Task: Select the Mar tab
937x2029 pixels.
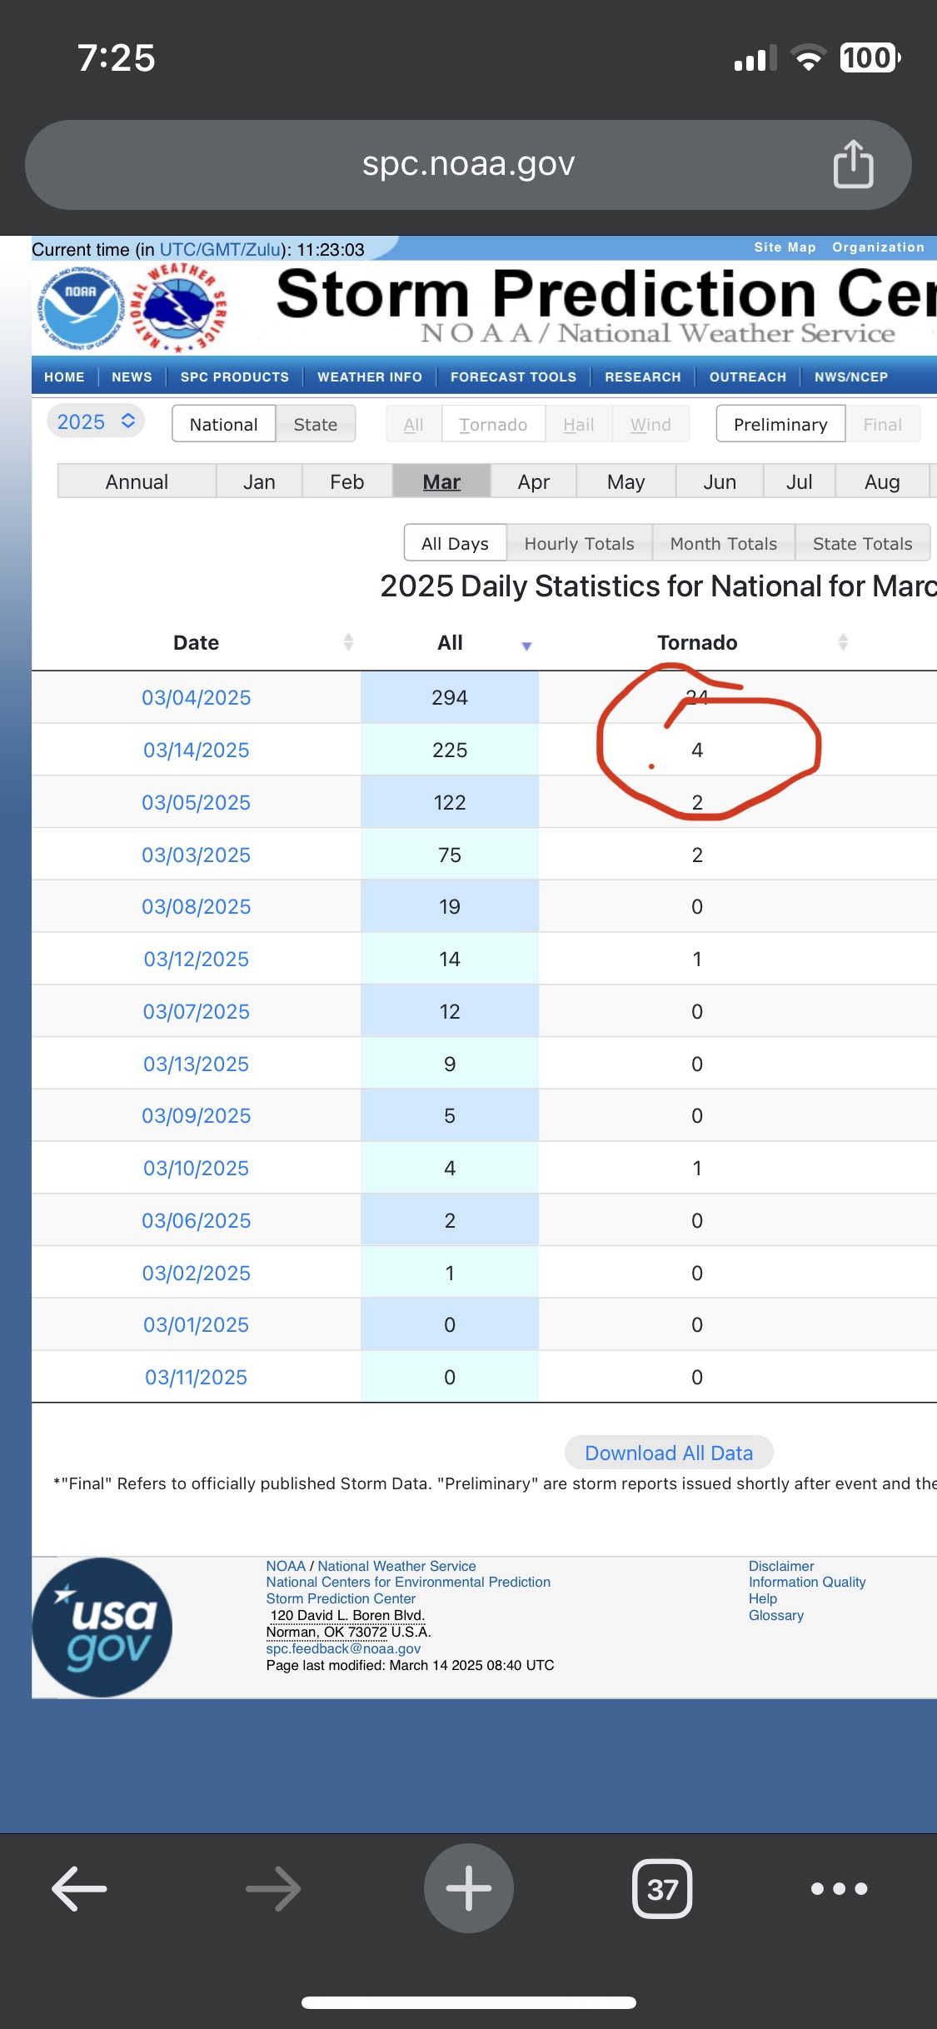Action: coord(441,481)
